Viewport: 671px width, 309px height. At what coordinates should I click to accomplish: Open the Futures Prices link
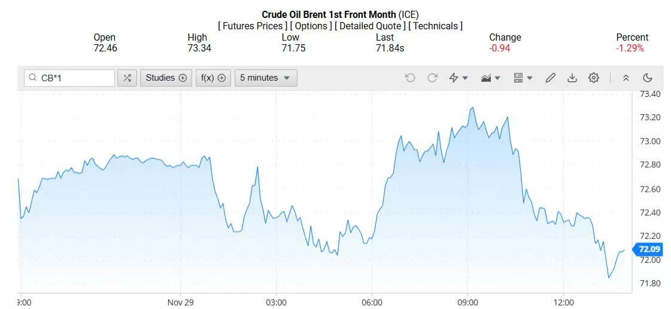click(252, 26)
